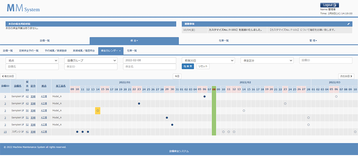Expand the 保全カレンダー submenu tab
The height and width of the screenshot is (164, 358).
click(111, 51)
